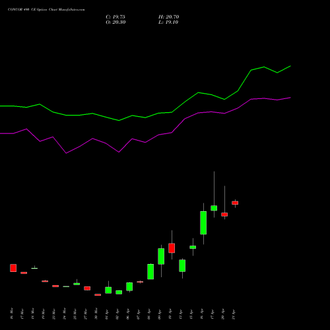This screenshot has height=330, width=330.
Task: Select the green candle above 12 Apr
Action: pyautogui.click(x=182, y=266)
